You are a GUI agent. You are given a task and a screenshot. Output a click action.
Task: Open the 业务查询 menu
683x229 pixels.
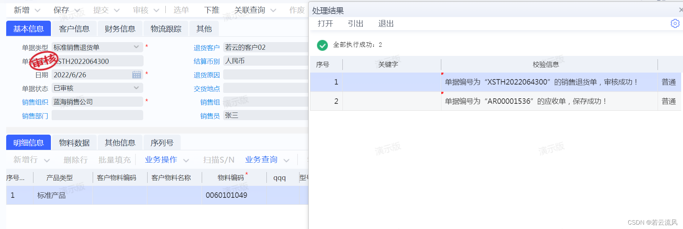[x=261, y=160]
